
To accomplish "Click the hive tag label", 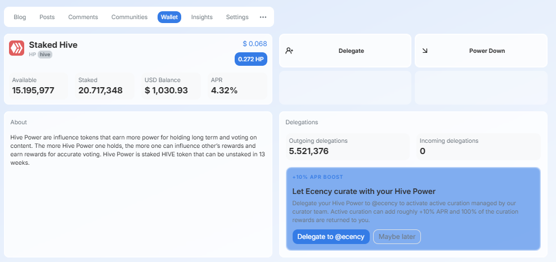I will 45,55.
